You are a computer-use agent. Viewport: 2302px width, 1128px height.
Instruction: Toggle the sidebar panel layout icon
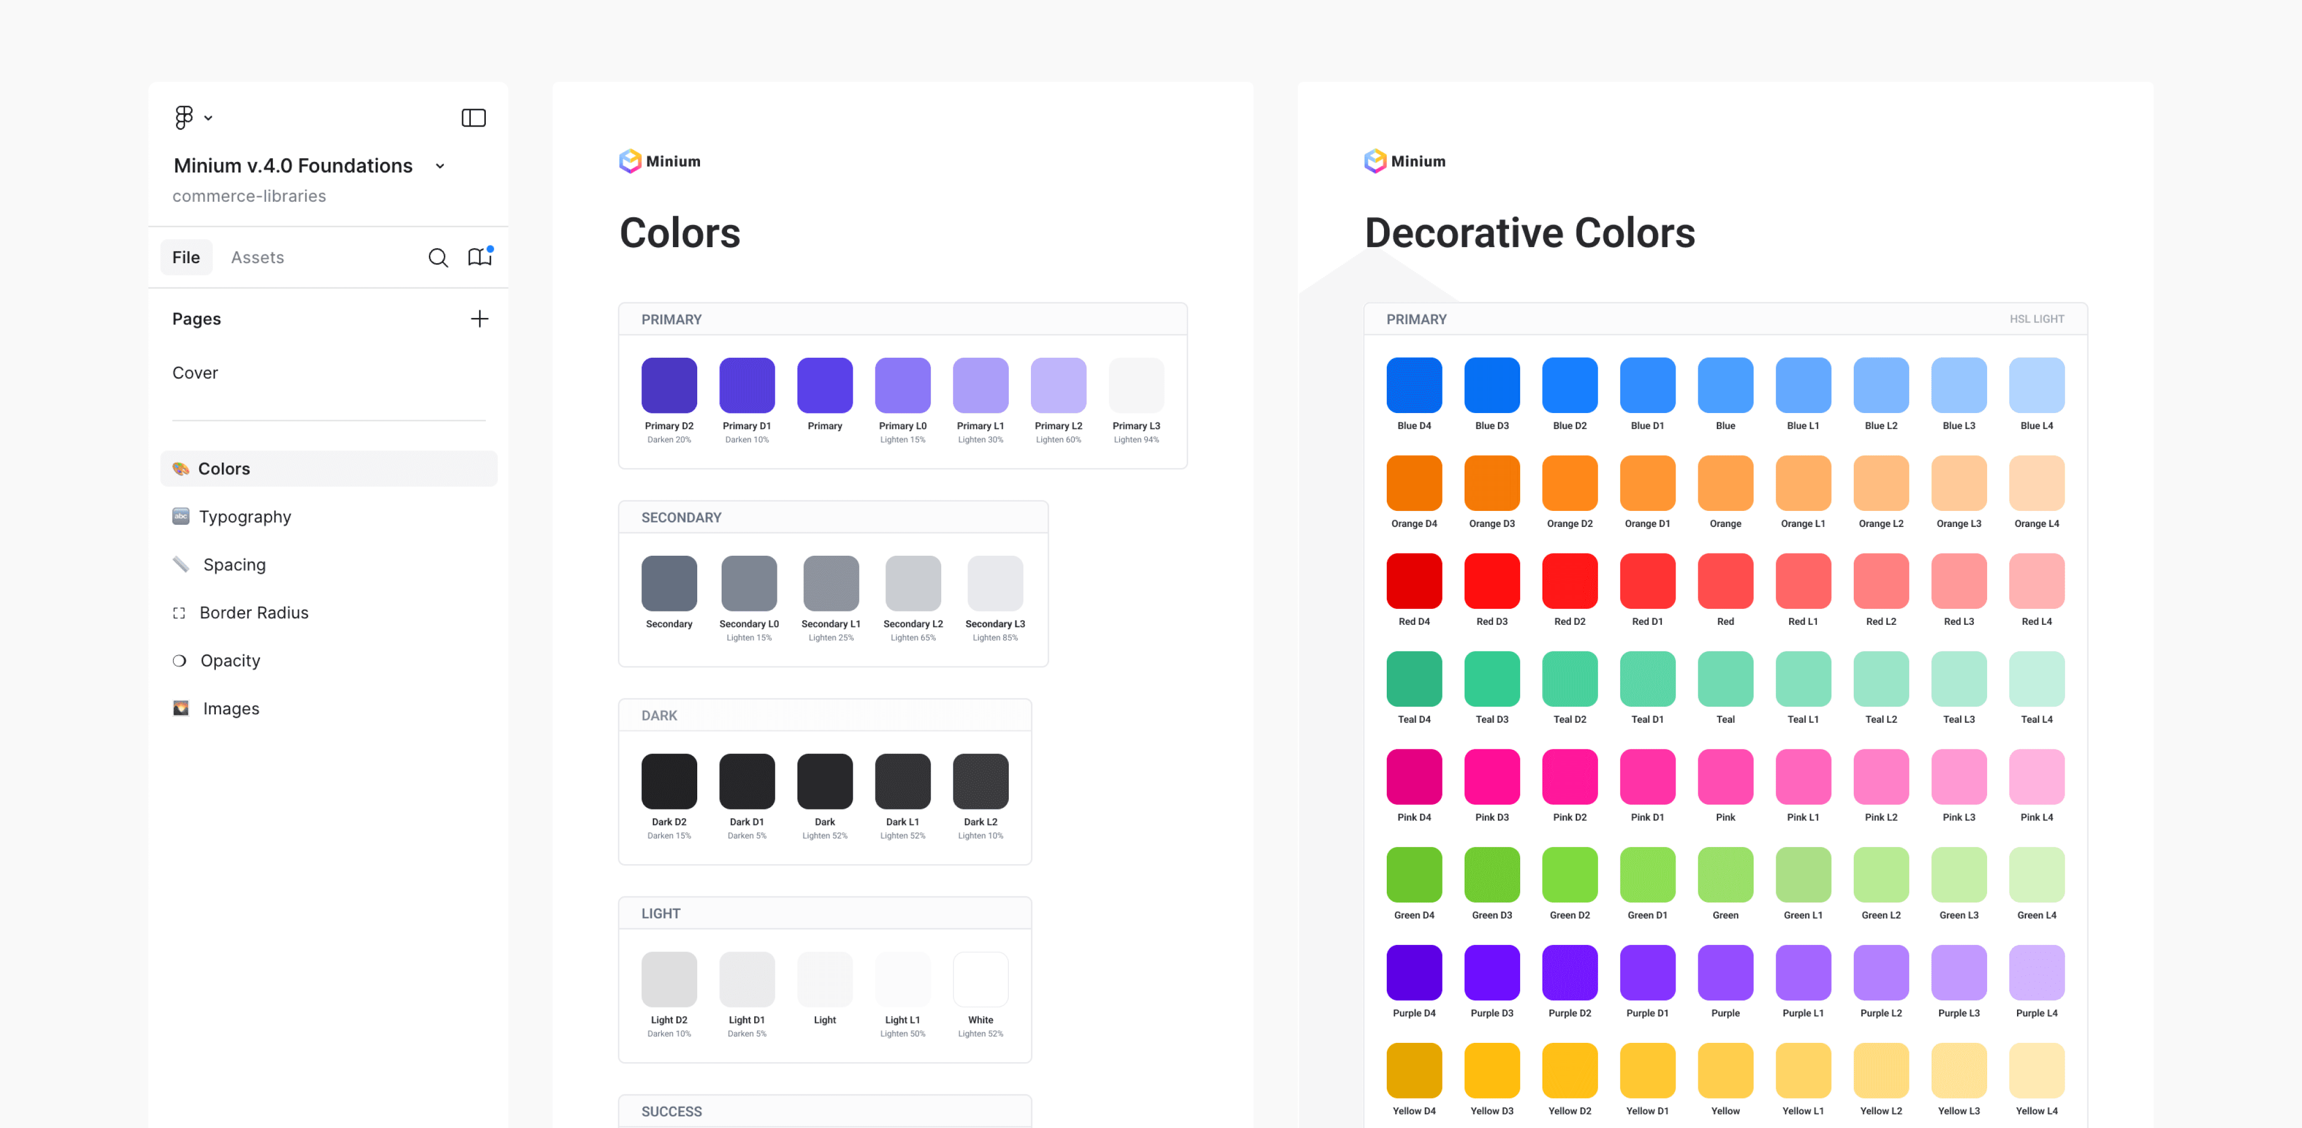click(473, 118)
